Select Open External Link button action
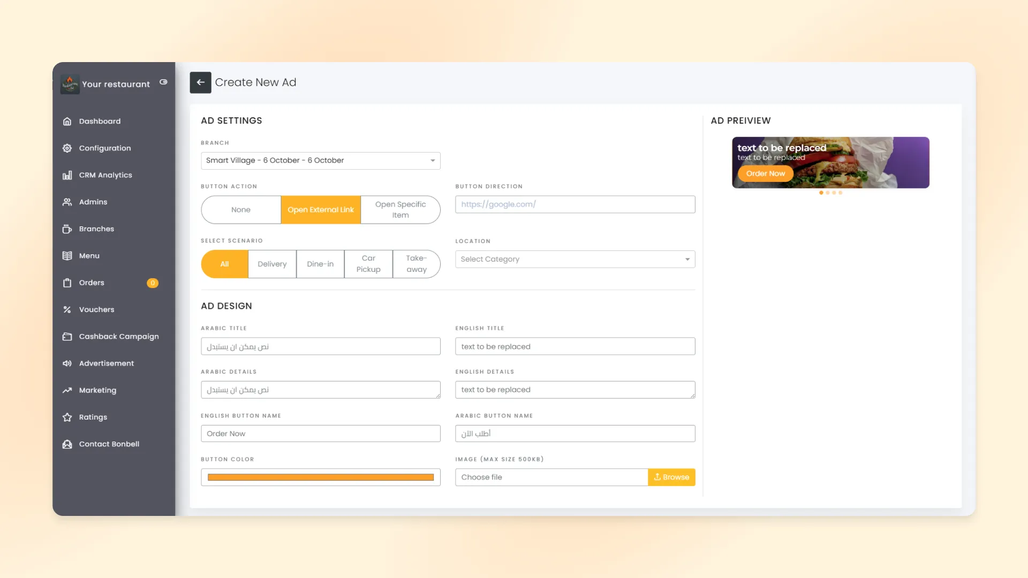 [x=321, y=210]
